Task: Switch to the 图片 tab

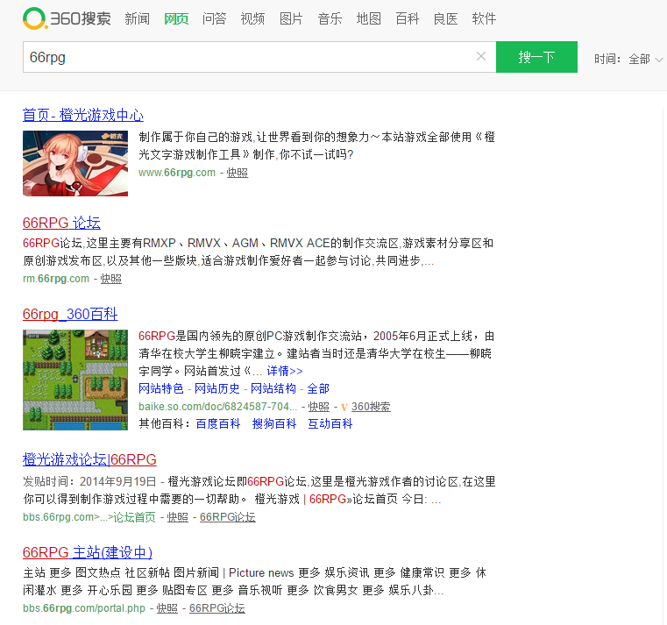Action: click(291, 18)
